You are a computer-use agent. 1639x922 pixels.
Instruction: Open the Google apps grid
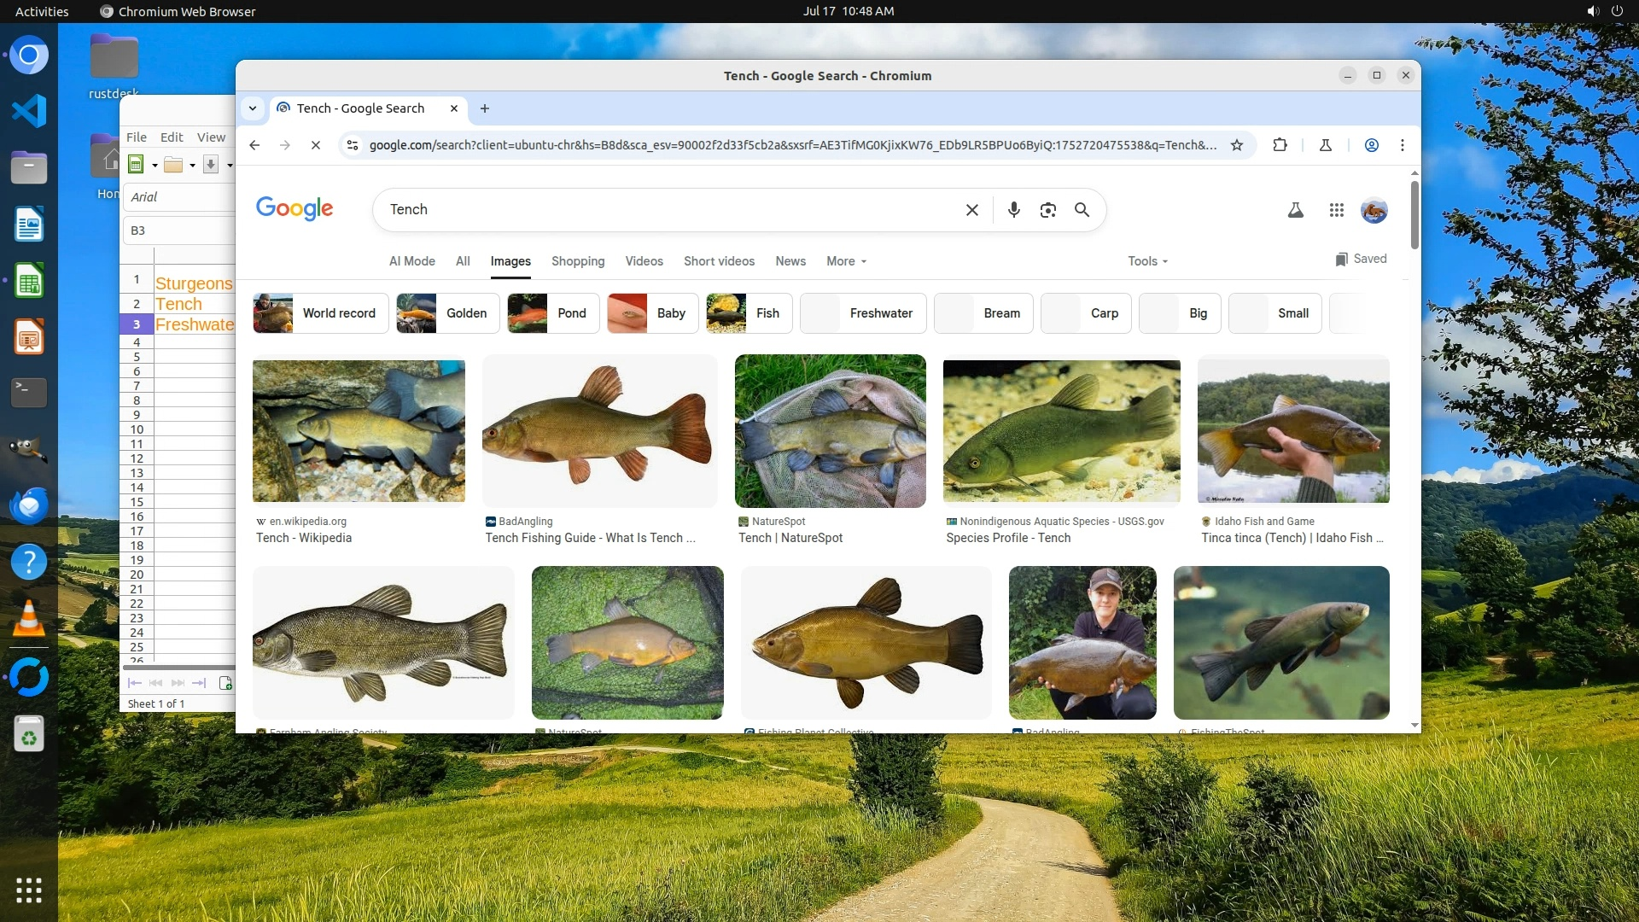1336,210
